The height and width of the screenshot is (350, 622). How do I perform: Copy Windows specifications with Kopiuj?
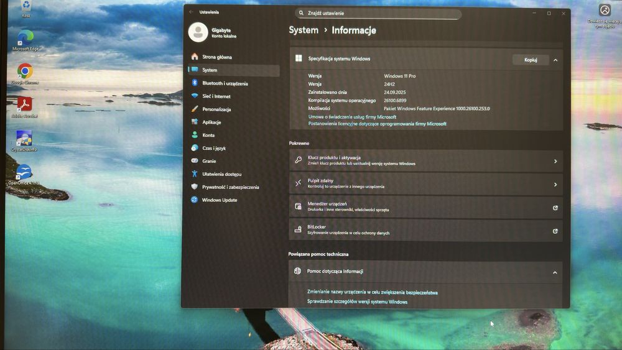click(531, 60)
